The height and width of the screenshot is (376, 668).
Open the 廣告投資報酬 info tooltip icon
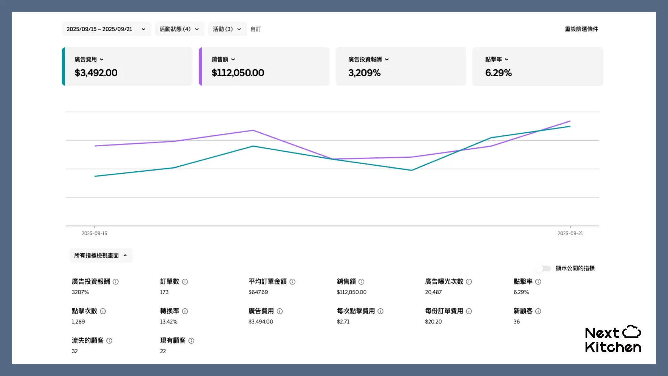click(x=116, y=282)
